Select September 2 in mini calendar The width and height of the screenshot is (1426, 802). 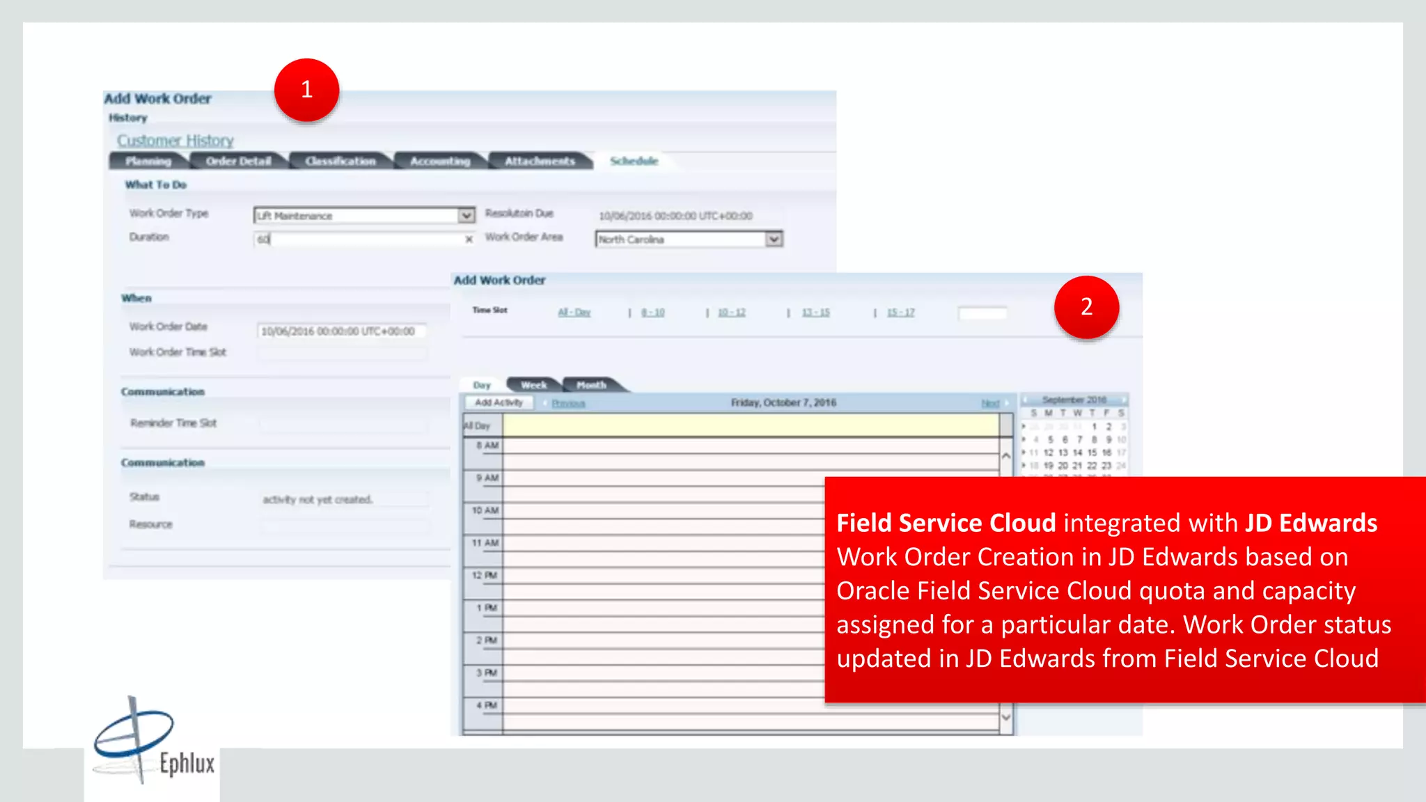tap(1108, 427)
